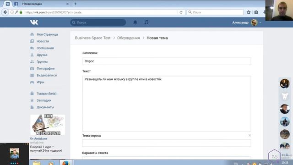Open Игры in sidebar
This screenshot has width=293, height=165.
(x=40, y=82)
